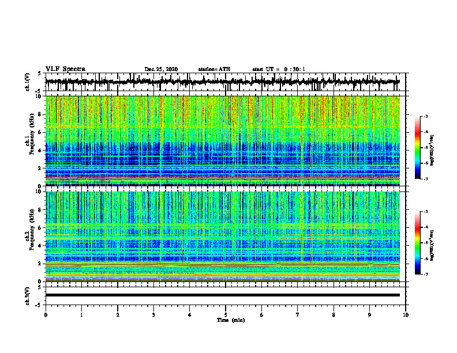This screenshot has width=457, height=353.
Task: Click inside the ch.2 spectrogram panel
Action: pos(222,236)
